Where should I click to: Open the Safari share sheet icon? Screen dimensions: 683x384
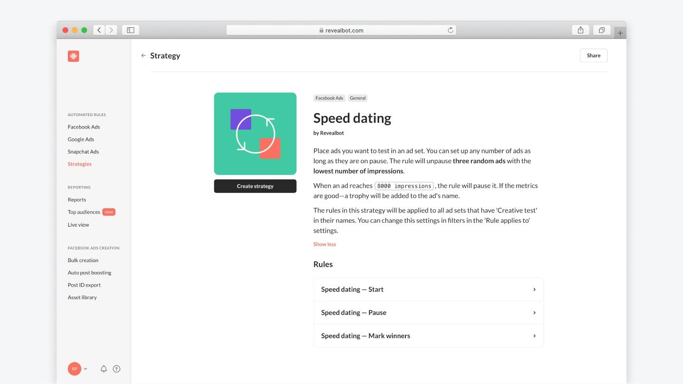pyautogui.click(x=581, y=30)
